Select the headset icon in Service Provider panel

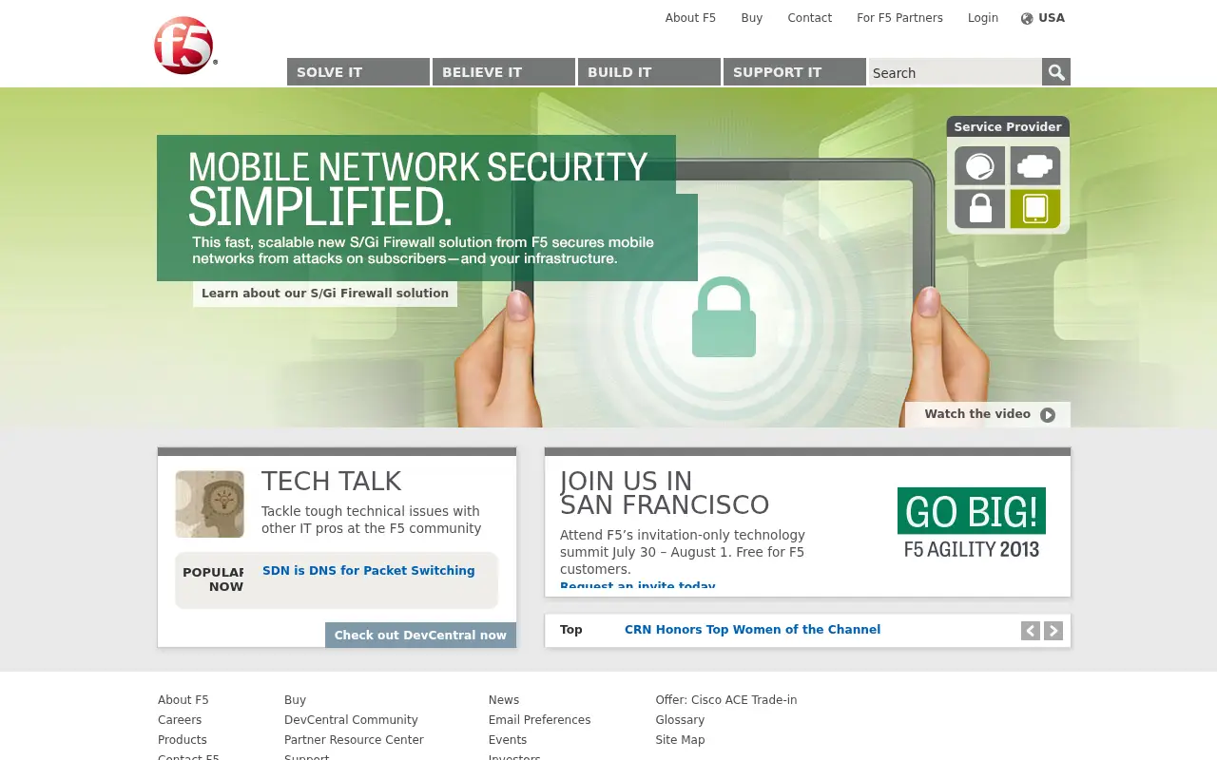point(979,166)
